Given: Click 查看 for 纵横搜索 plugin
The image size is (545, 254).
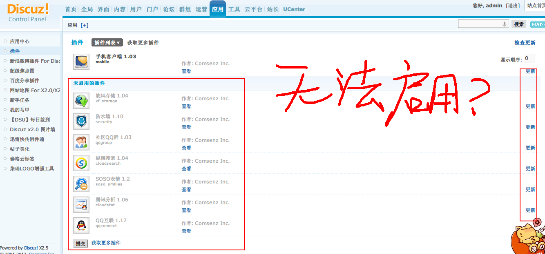Looking at the screenshot, I should point(186,169).
